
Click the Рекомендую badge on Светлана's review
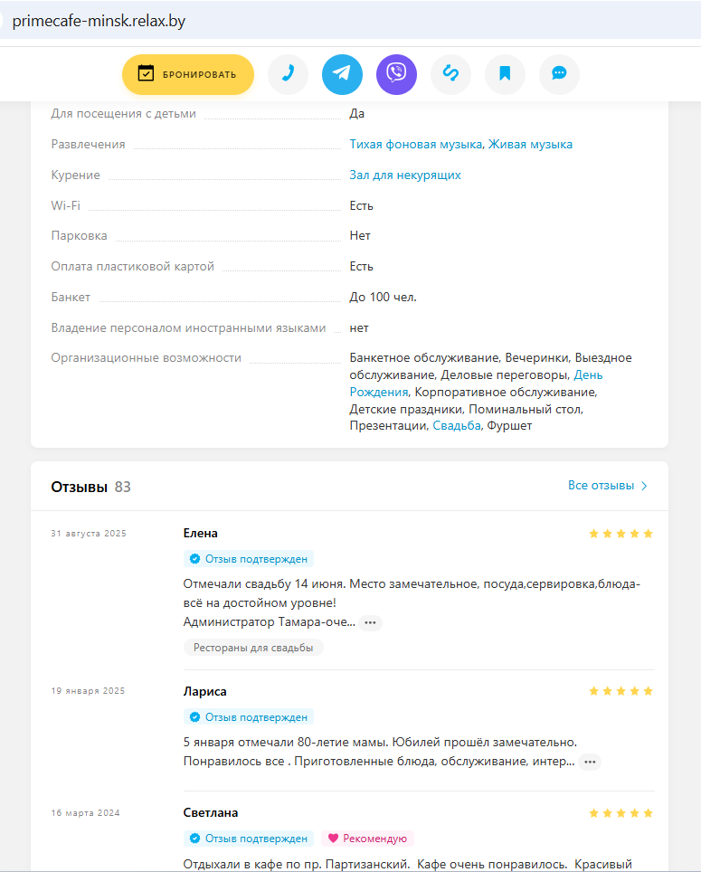[367, 838]
